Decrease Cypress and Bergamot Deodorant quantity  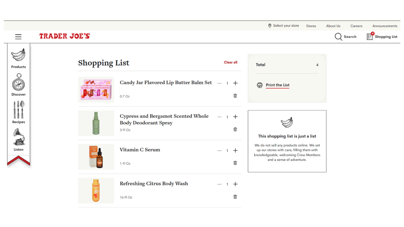coord(220,117)
